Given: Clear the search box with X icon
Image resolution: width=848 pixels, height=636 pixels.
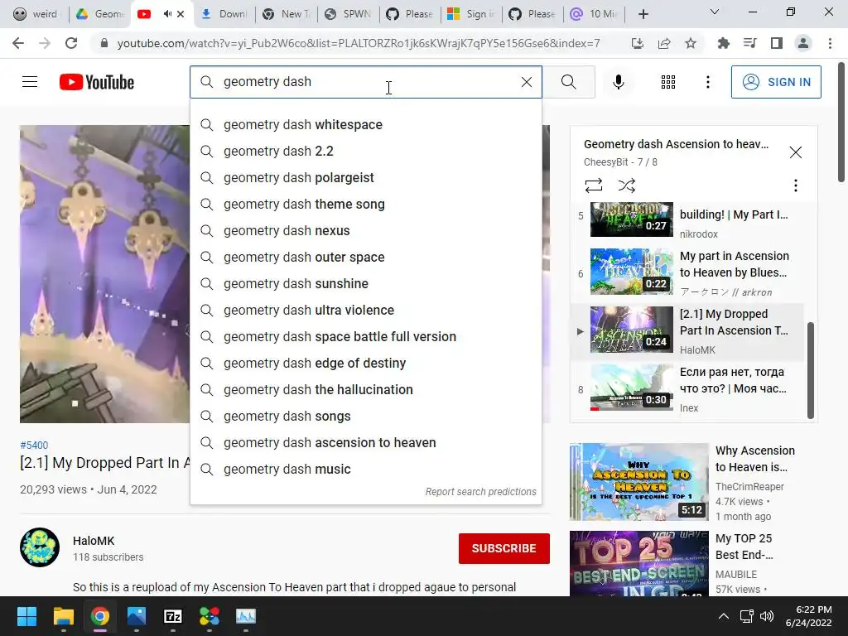Looking at the screenshot, I should [x=526, y=82].
